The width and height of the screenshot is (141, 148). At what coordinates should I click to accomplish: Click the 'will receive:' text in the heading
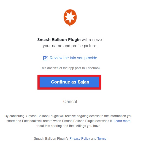click(92, 40)
